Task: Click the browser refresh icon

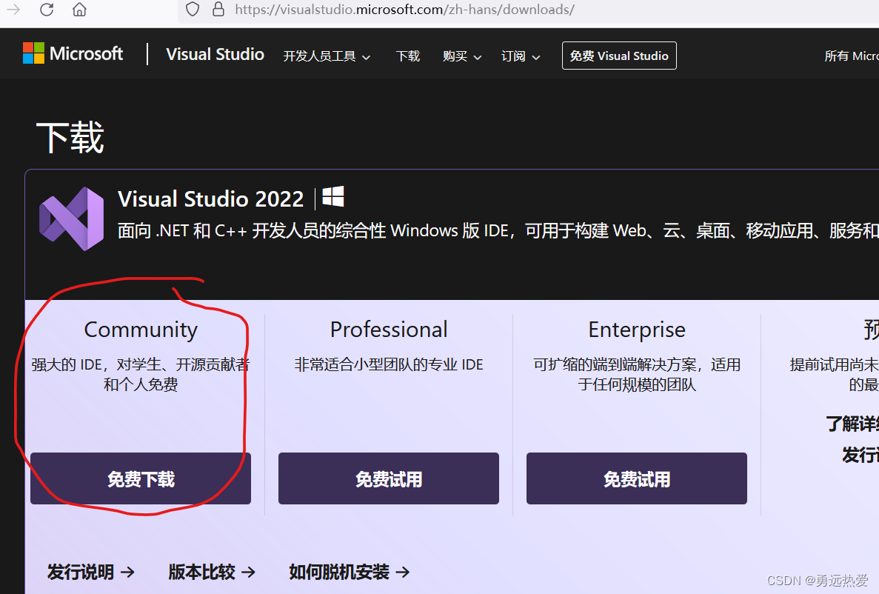Action: pos(46,10)
